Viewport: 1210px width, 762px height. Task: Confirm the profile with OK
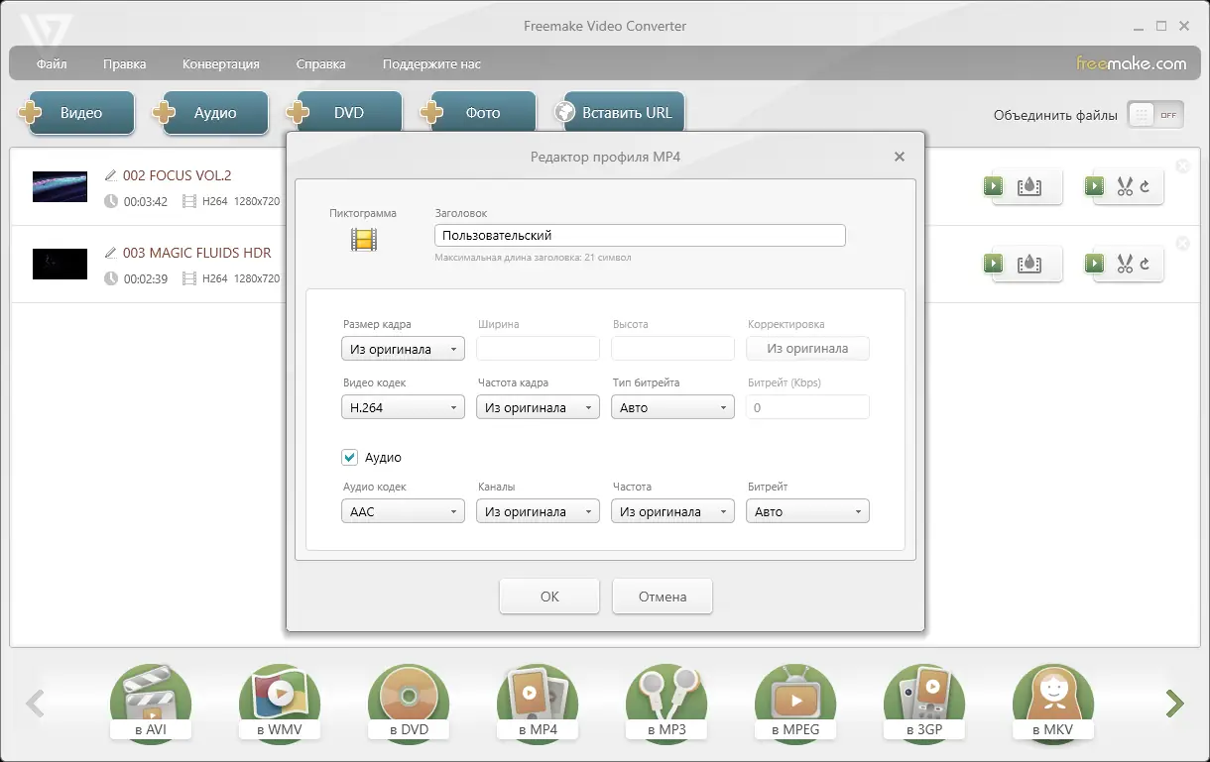(549, 597)
